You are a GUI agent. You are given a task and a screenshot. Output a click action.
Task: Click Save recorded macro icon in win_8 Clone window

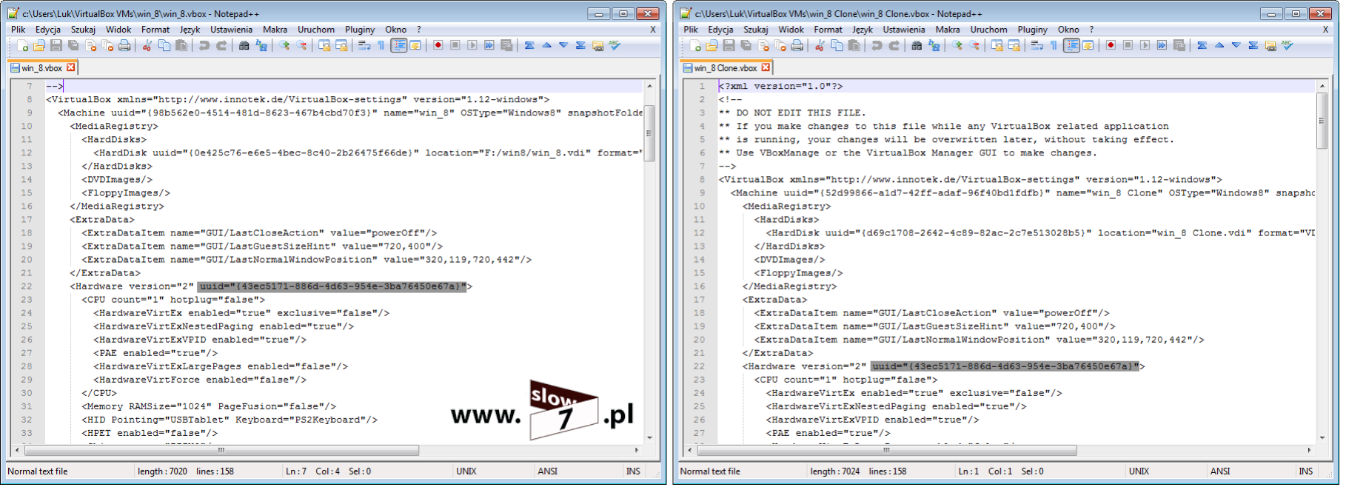tap(1179, 46)
